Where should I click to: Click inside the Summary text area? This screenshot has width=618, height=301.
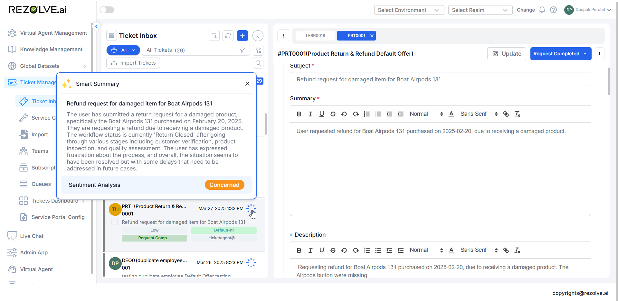pos(440,169)
